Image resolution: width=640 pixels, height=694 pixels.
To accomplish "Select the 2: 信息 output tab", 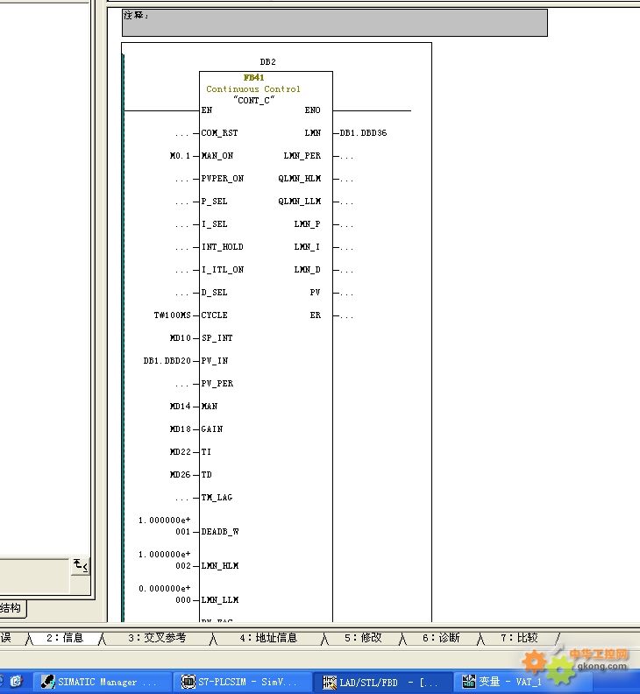I will pos(66,638).
